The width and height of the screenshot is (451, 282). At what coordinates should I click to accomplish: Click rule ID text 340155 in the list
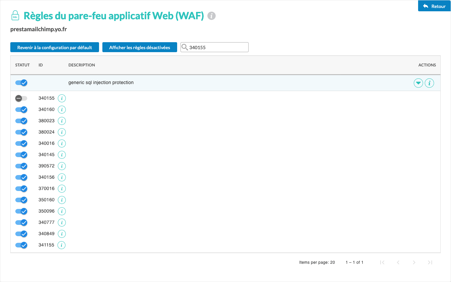pos(47,98)
